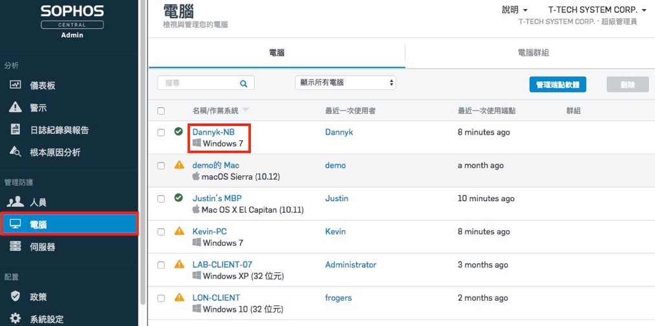The image size is (655, 326).
Task: Check the box for LAB-CLIENT-07
Action: click(x=161, y=265)
